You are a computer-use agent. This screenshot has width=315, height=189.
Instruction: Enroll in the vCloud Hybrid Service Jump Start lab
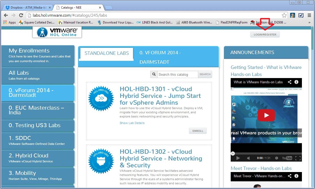pos(198,131)
